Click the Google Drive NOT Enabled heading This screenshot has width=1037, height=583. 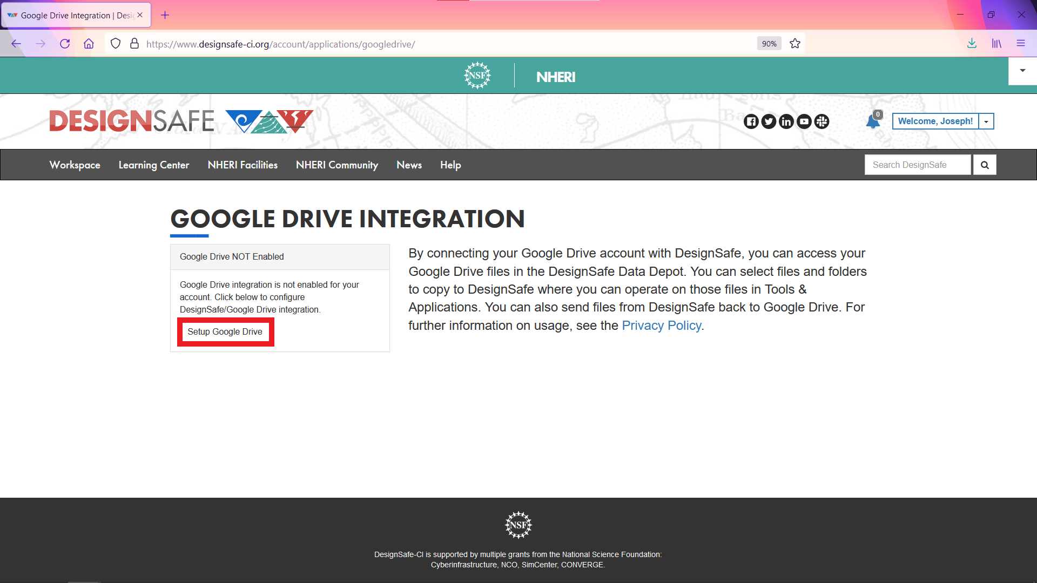pyautogui.click(x=232, y=257)
